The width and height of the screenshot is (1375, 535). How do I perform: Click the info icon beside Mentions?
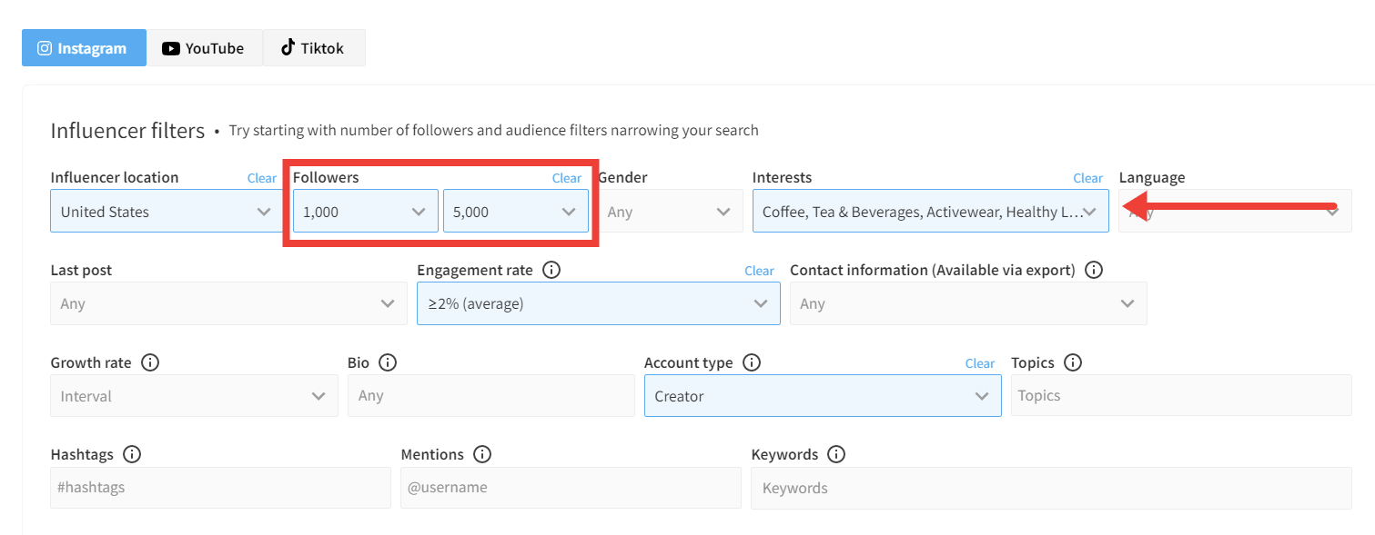[x=482, y=454]
